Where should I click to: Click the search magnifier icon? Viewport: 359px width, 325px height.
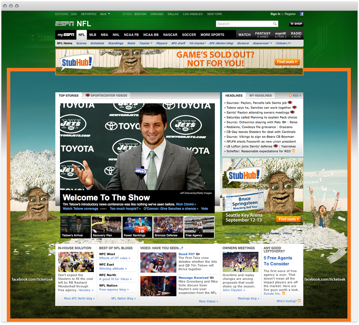[x=275, y=24]
